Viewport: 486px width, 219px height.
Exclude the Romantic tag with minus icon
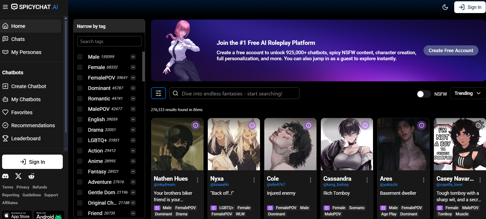point(133,99)
